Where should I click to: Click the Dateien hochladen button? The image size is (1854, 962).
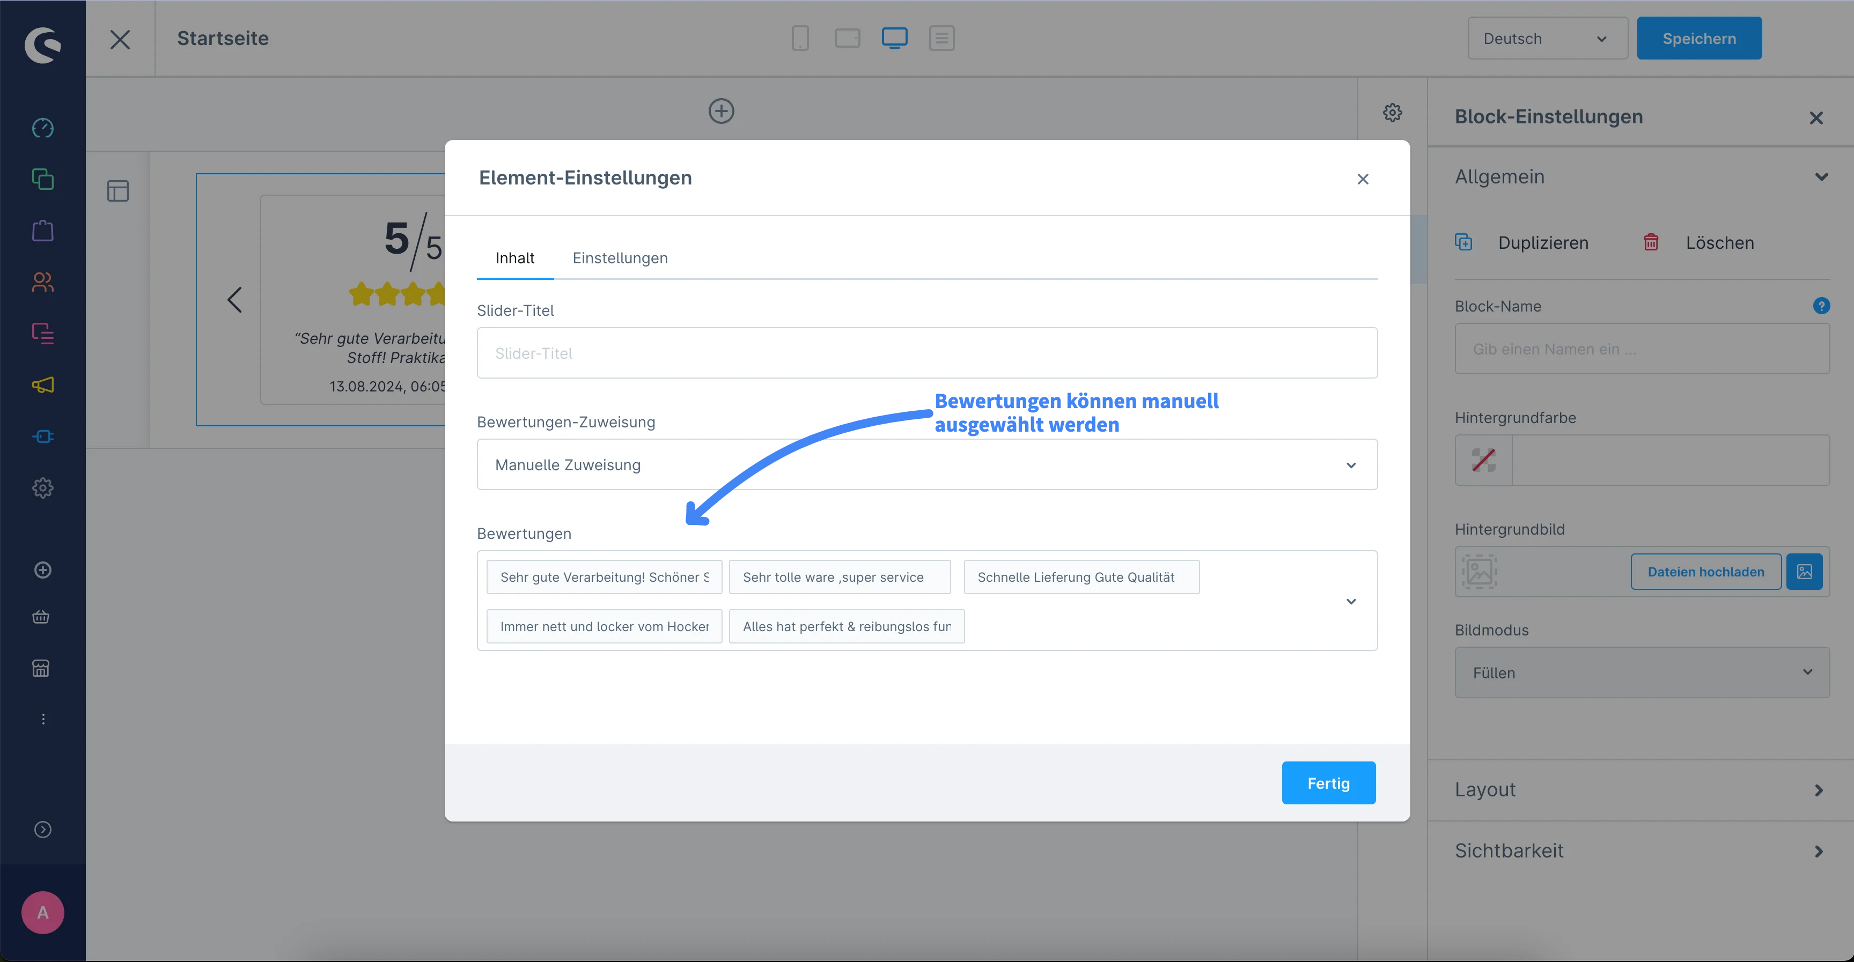[1706, 571]
